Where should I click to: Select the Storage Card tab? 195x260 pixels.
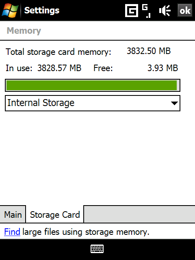click(55, 214)
